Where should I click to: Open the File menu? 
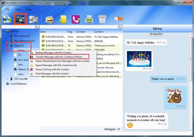pyautogui.click(x=7, y=9)
